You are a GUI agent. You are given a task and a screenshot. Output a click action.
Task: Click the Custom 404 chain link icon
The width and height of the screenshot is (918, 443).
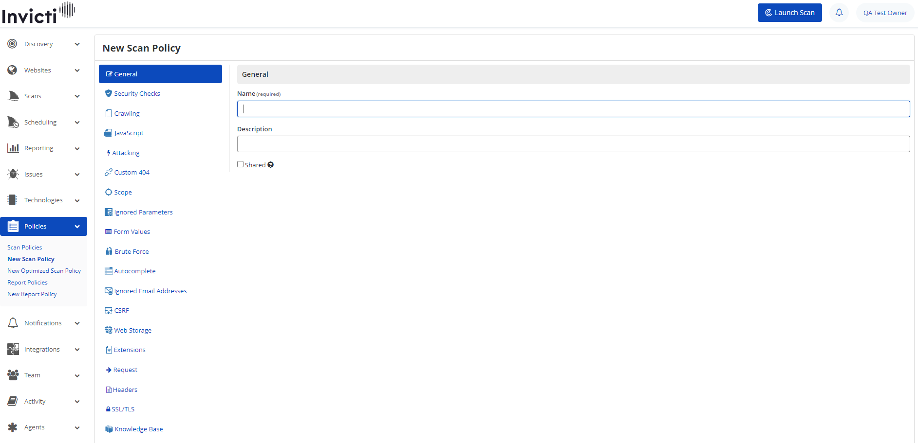click(x=109, y=172)
